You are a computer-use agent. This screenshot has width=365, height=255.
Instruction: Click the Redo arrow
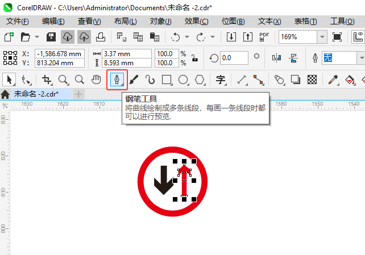pos(201,37)
